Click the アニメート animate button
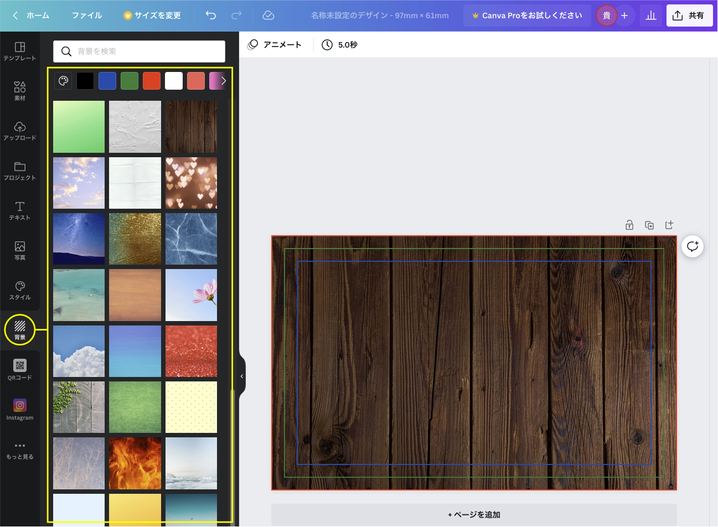The width and height of the screenshot is (718, 527). click(x=275, y=45)
